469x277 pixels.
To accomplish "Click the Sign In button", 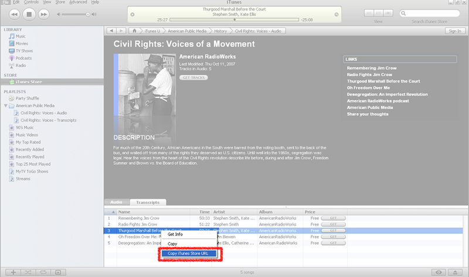I will [x=455, y=31].
